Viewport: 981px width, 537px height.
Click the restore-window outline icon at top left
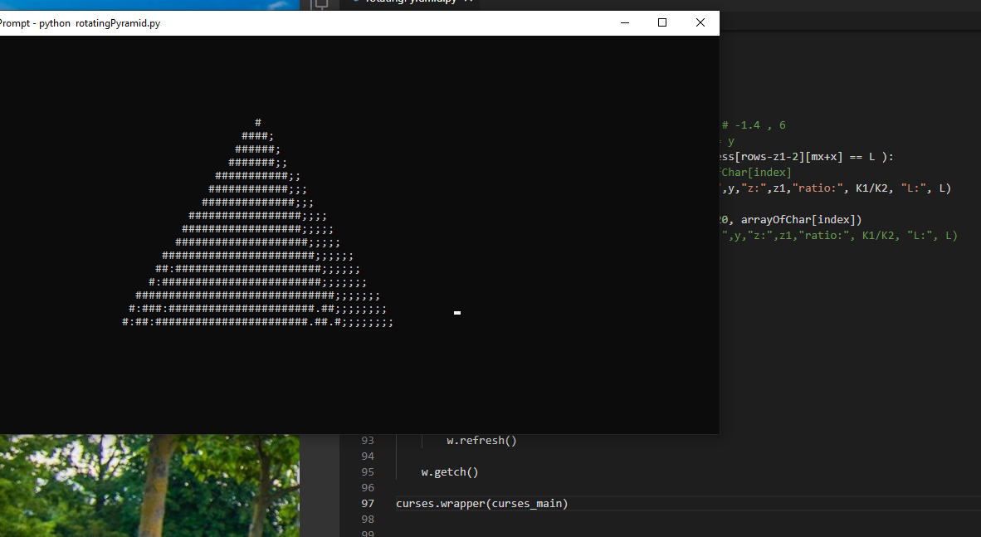[x=320, y=4]
